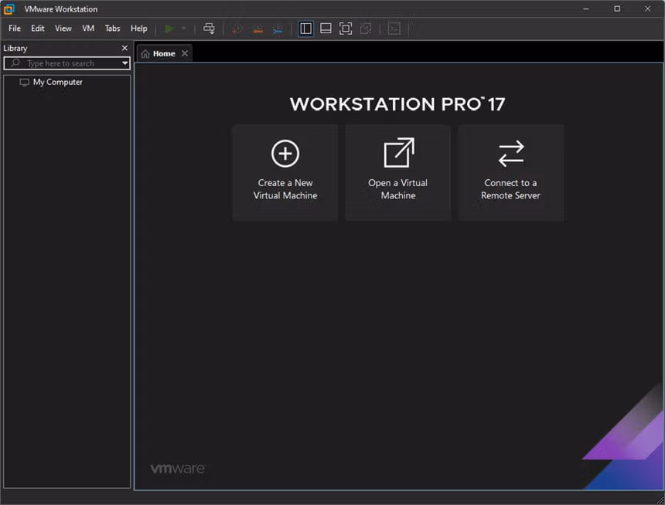Open the Edit menu
Viewport: 665px width, 505px height.
[x=38, y=29]
